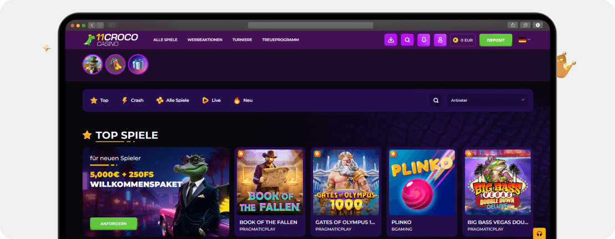
Task: Open Werbeaktionen in the top menu
Action: (x=205, y=40)
